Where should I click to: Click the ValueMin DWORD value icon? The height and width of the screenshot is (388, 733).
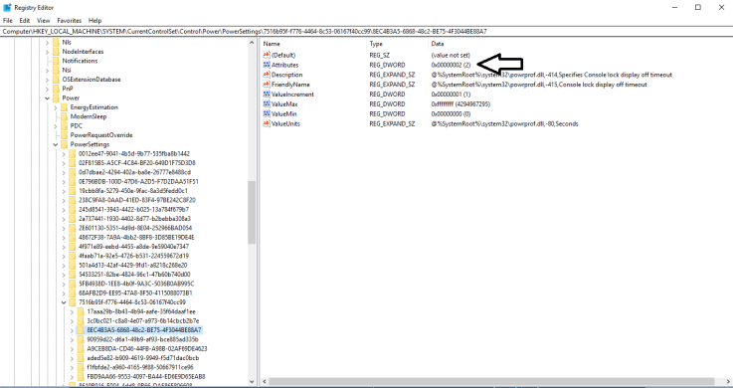(x=267, y=114)
